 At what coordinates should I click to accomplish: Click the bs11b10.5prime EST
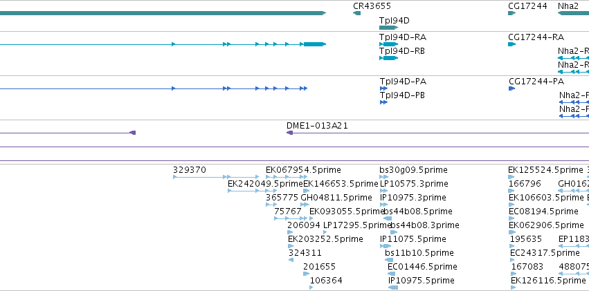pyautogui.click(x=389, y=260)
